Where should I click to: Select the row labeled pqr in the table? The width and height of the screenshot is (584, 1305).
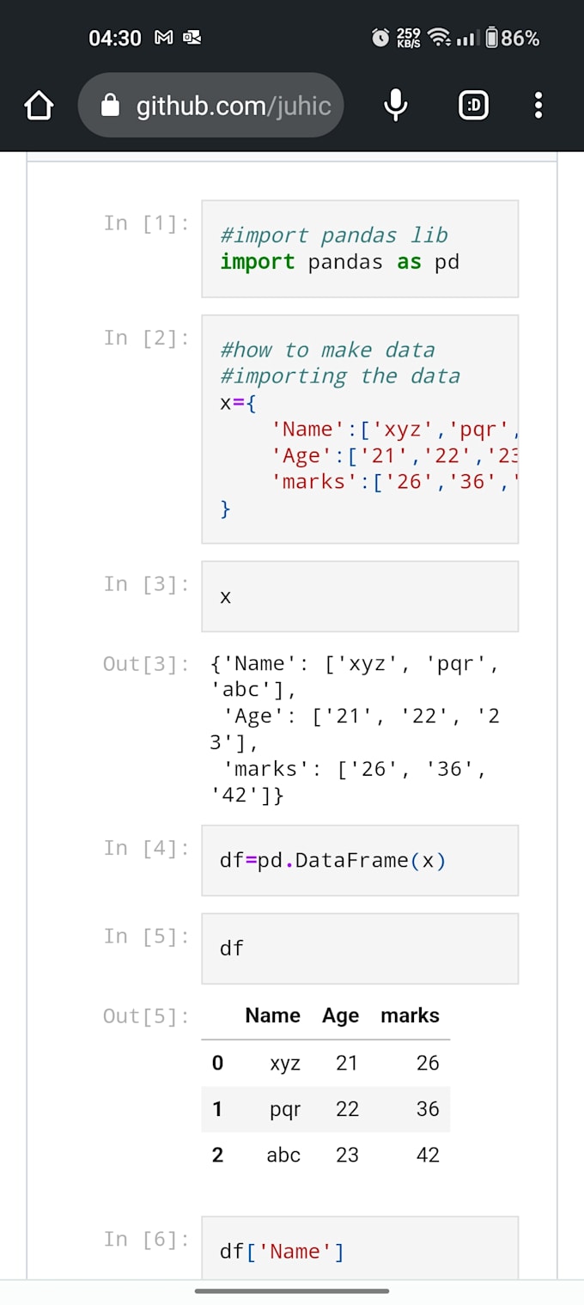pos(283,1108)
